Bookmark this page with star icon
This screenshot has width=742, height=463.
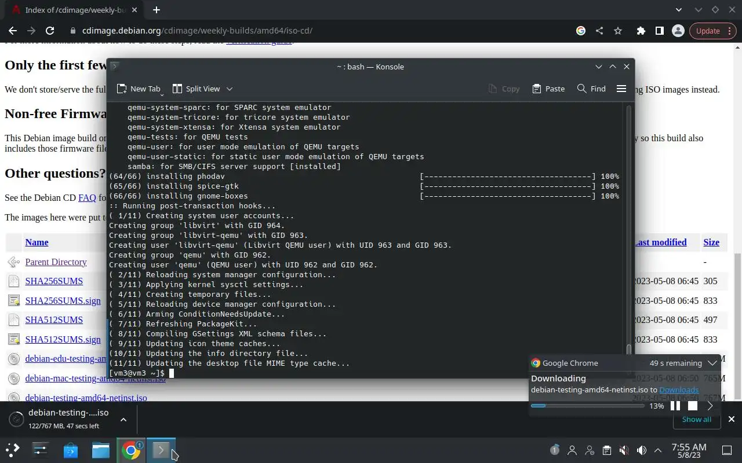[618, 31]
